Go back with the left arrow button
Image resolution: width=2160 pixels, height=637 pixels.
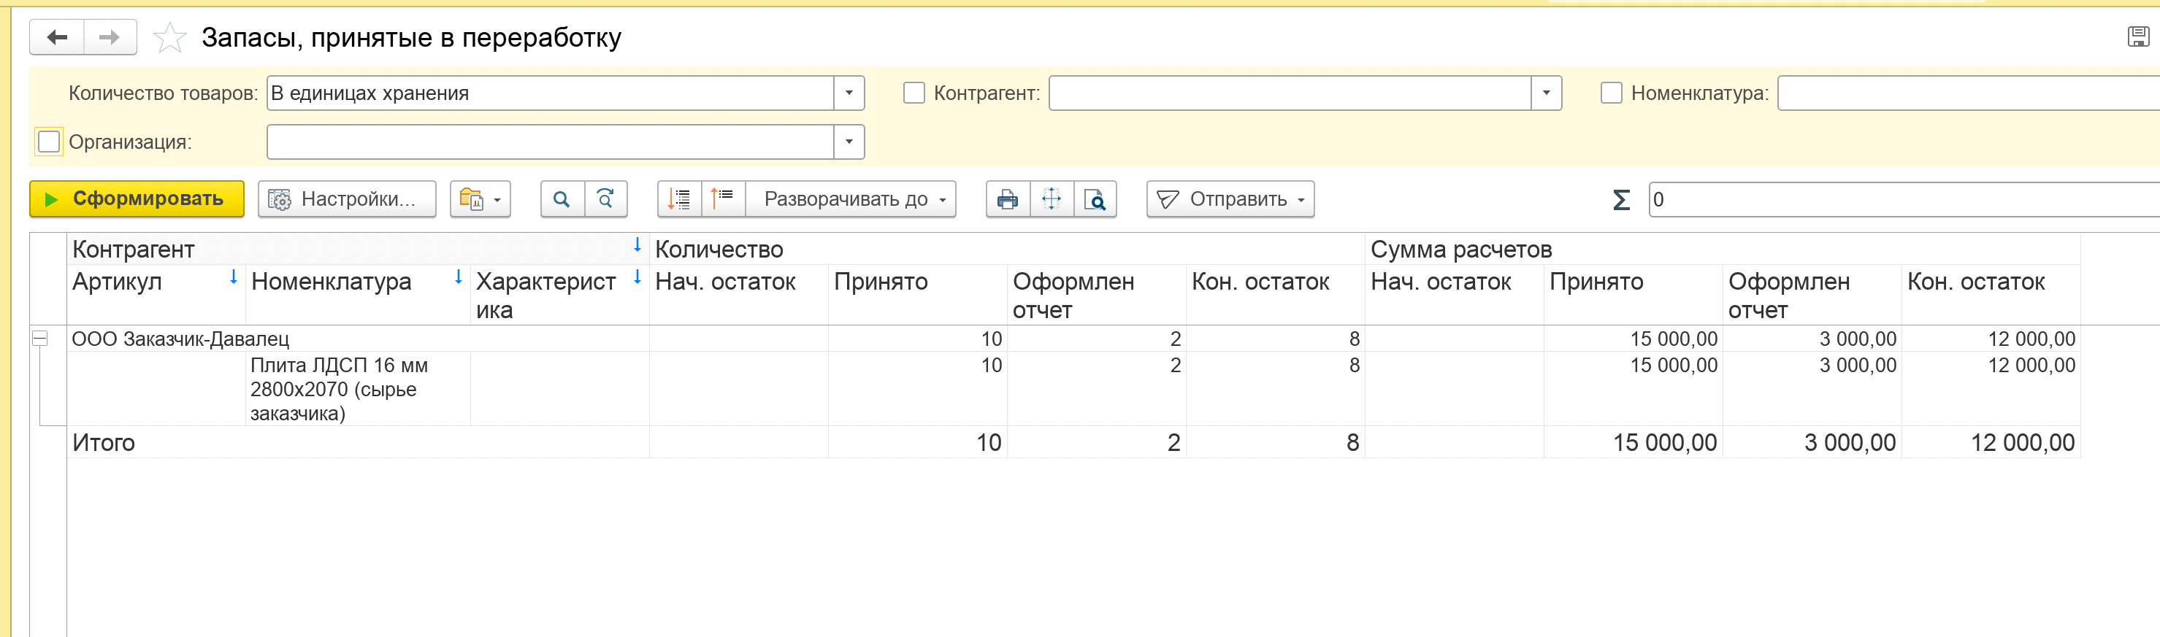pos(57,37)
